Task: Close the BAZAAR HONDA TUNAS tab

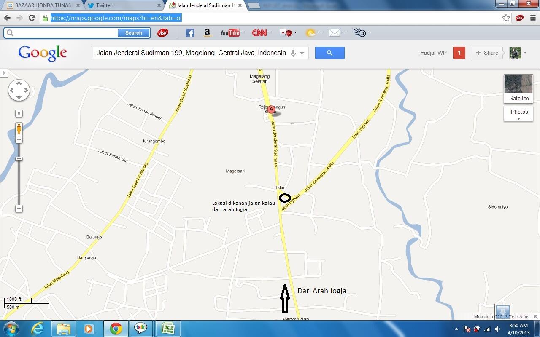Action: click(78, 5)
